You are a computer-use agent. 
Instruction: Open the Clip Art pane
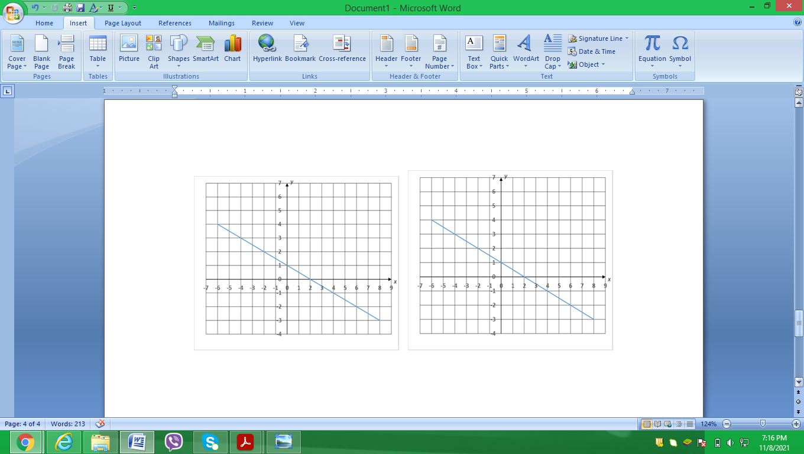point(153,50)
